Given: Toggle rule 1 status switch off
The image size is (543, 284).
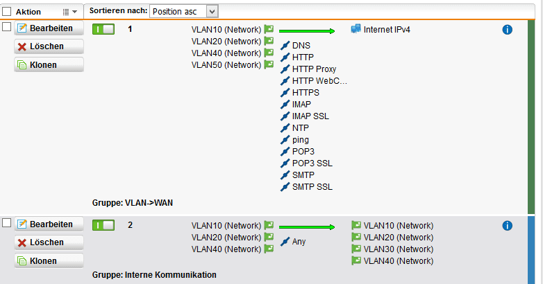Looking at the screenshot, I should pos(103,29).
